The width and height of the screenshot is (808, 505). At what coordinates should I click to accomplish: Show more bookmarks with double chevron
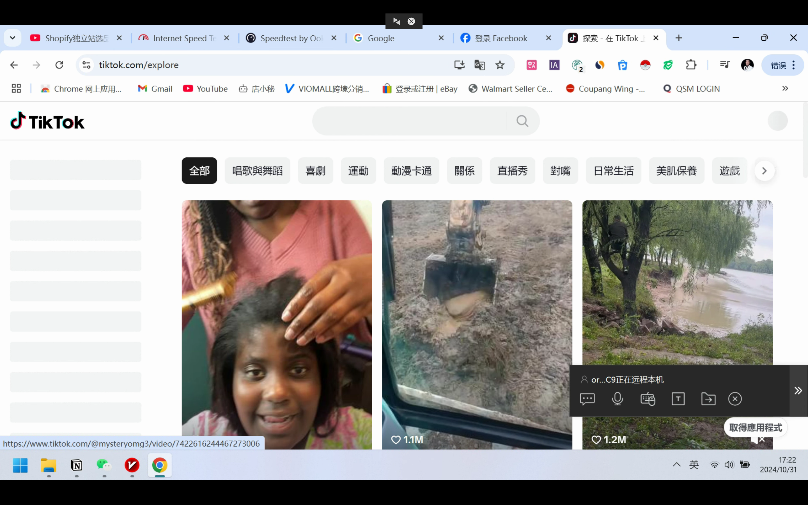pyautogui.click(x=785, y=88)
